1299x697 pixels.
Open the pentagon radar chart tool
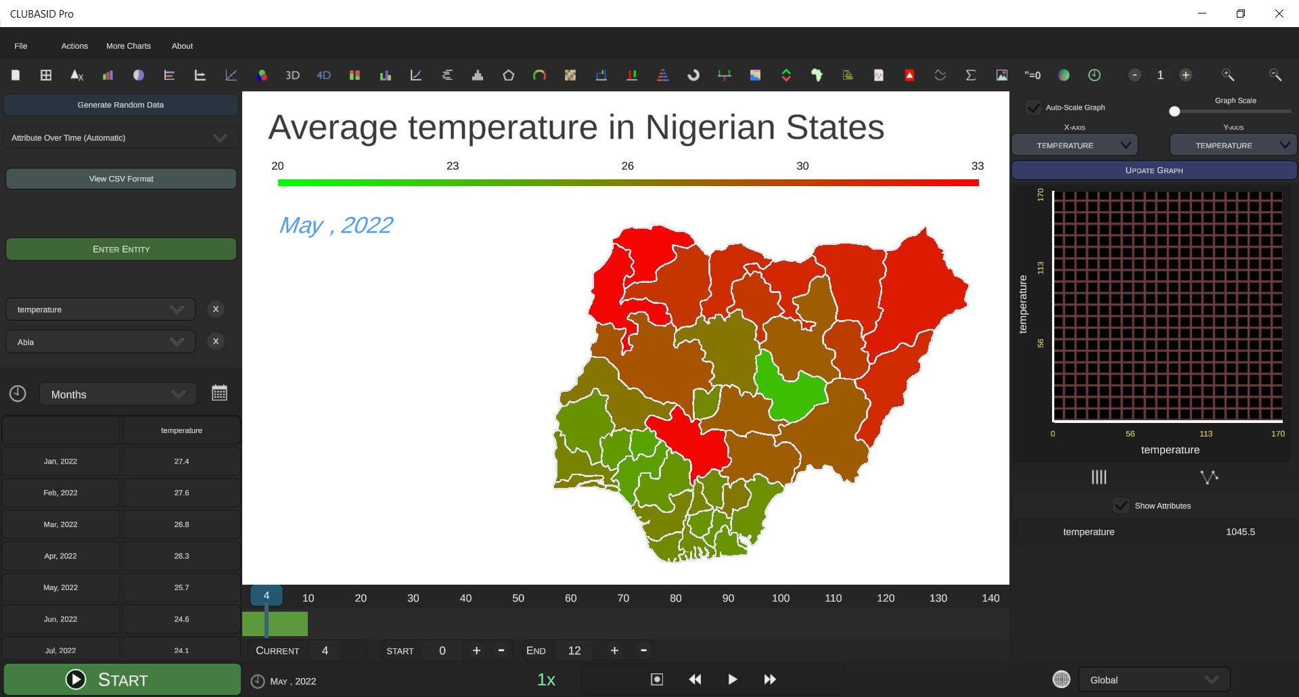coord(508,75)
